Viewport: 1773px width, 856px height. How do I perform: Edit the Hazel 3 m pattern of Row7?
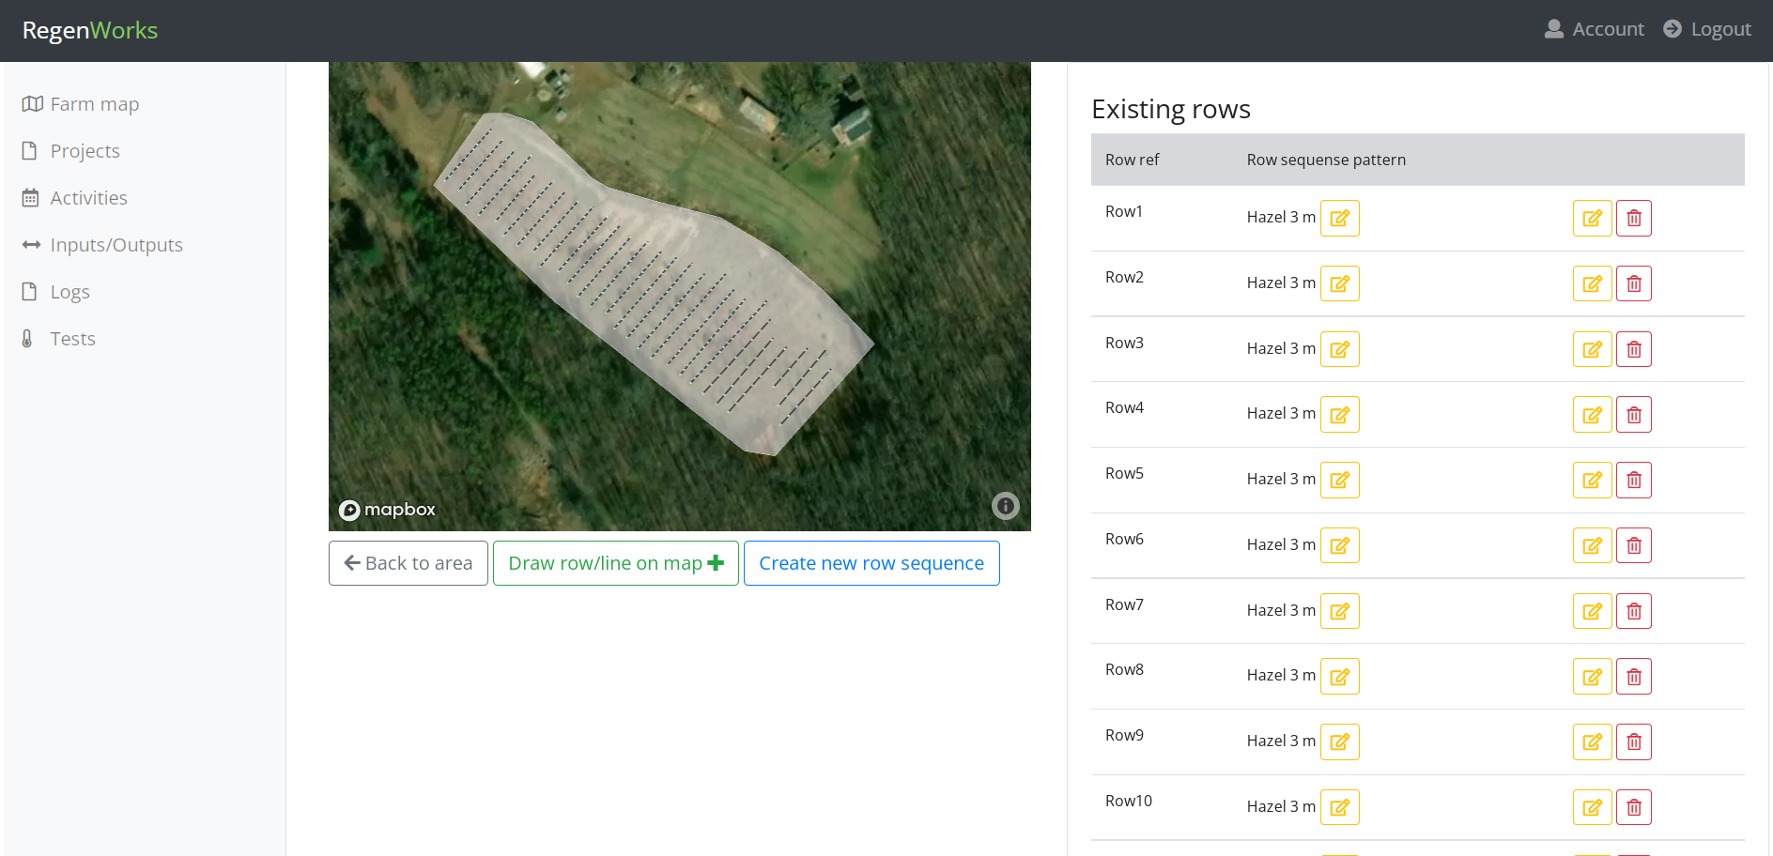click(1340, 610)
